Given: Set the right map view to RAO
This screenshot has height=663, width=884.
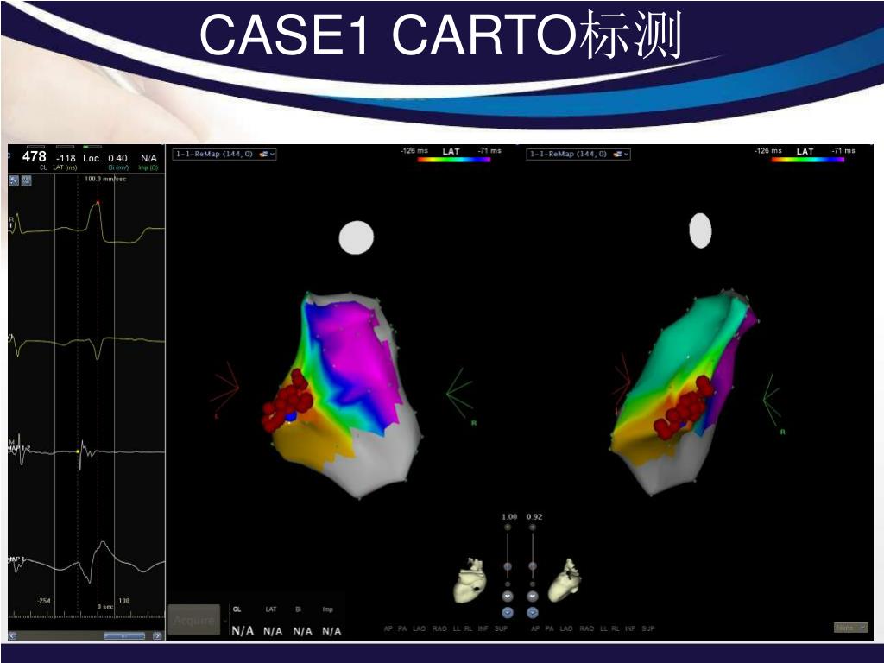Looking at the screenshot, I should (587, 628).
